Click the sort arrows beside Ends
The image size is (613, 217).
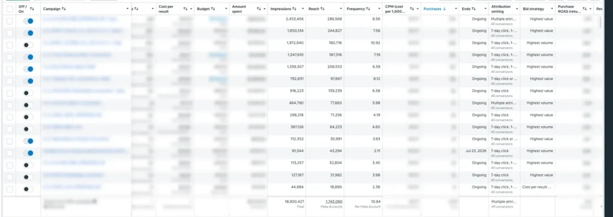(x=474, y=8)
